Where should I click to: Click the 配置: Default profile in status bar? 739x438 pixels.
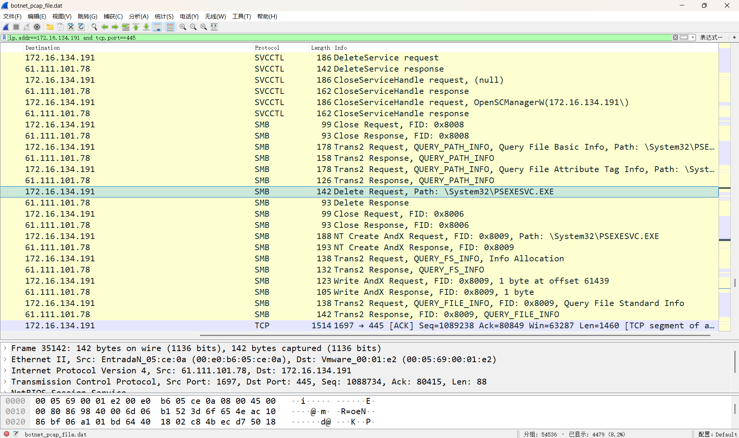click(717, 434)
